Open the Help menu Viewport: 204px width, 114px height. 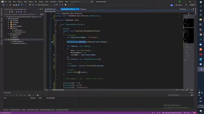67,2
